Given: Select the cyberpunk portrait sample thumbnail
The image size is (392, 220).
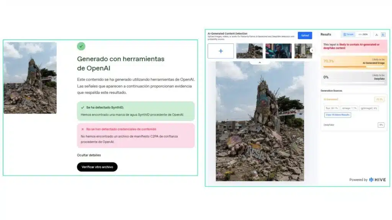Looking at the screenshot, I should click(279, 51).
